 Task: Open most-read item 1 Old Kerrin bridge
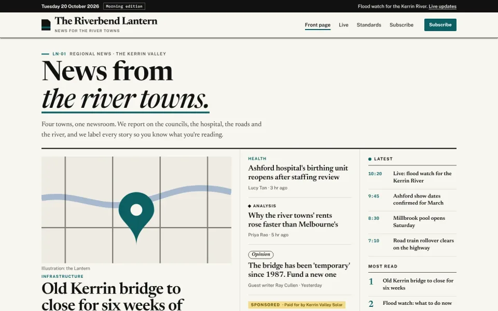[x=418, y=284]
